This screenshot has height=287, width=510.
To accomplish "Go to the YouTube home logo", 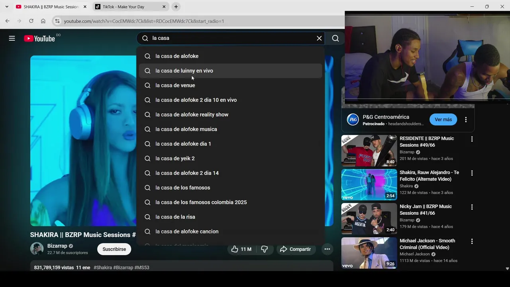I will [x=39, y=38].
